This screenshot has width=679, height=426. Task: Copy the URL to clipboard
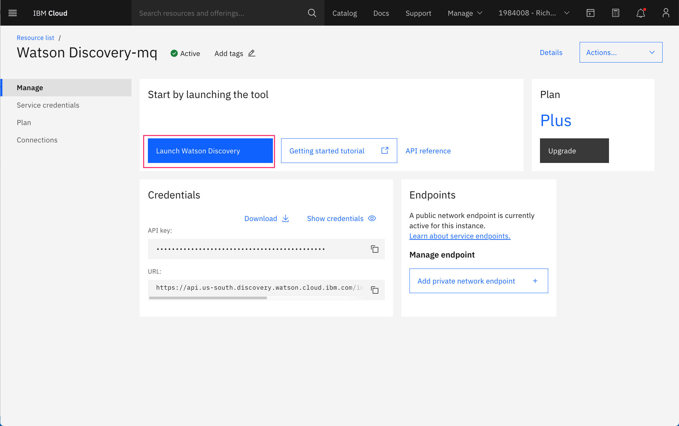[375, 290]
